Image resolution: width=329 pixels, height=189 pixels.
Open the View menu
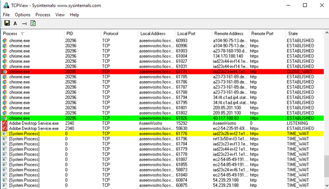pos(60,15)
